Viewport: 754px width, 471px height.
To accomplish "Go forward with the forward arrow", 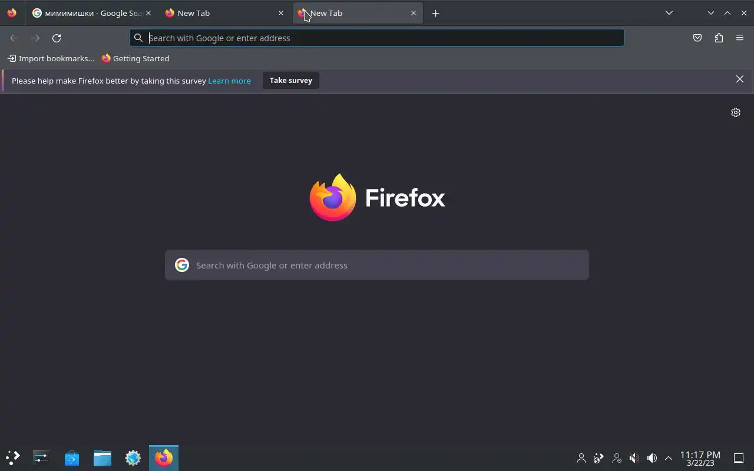I will [x=35, y=38].
